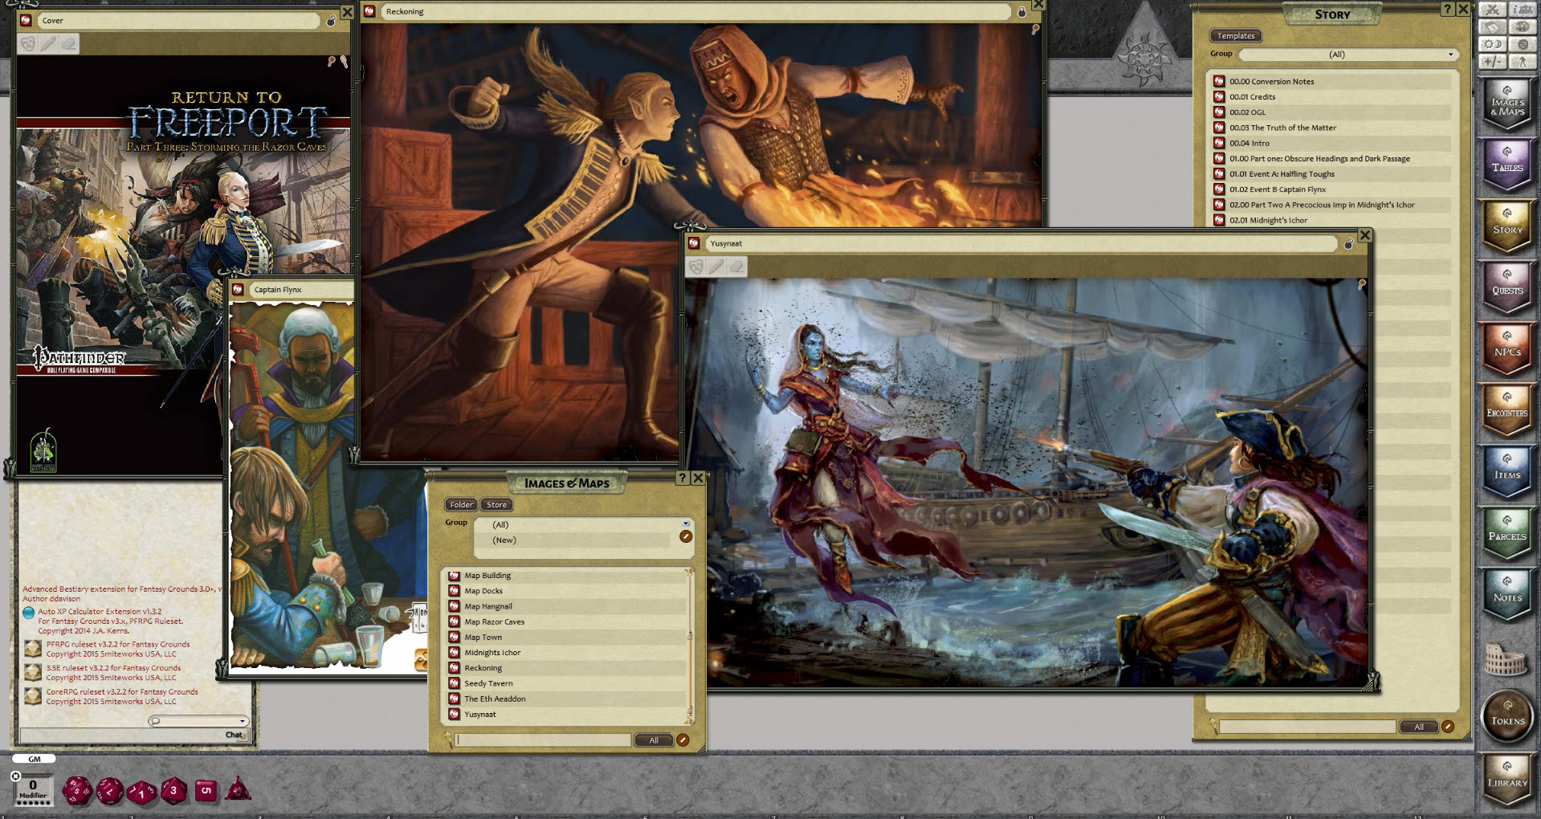The image size is (1541, 819).
Task: Click the Templates button in the Story window
Action: pos(1235,35)
